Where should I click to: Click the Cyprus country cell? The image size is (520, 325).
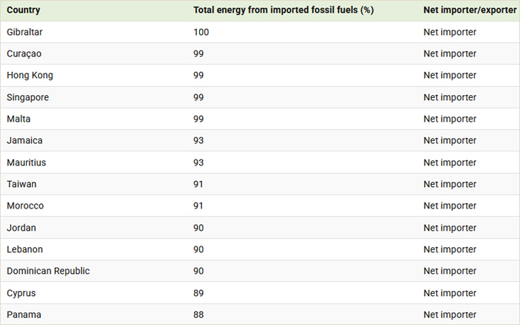(x=22, y=293)
